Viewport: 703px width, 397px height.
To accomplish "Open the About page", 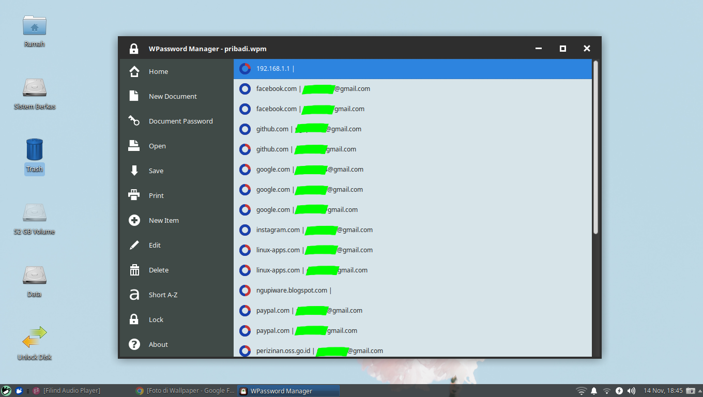I will pos(177,344).
